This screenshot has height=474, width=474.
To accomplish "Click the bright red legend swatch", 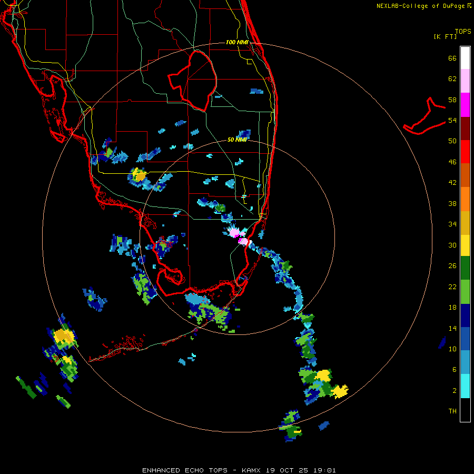I will [x=465, y=152].
